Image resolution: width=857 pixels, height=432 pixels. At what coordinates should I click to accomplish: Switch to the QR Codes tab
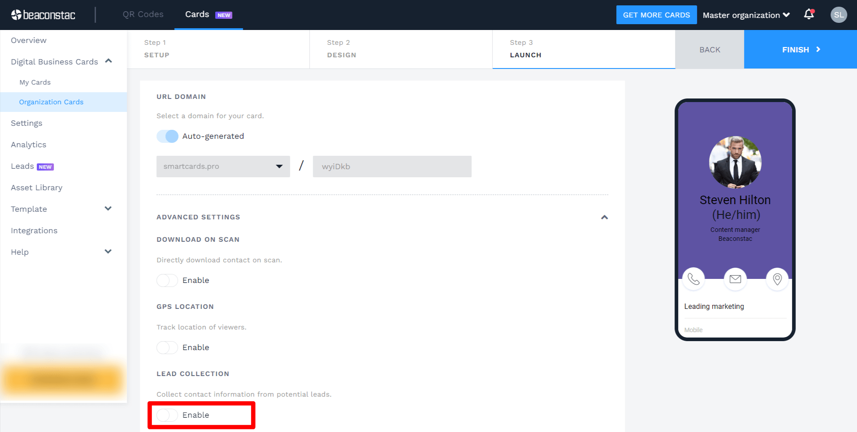tap(143, 14)
